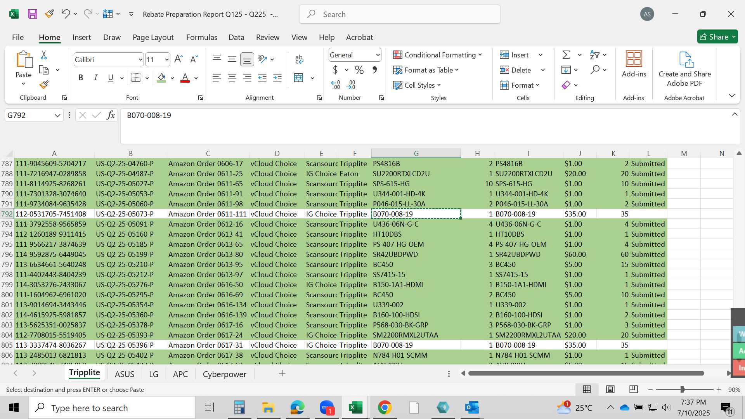This screenshot has height=419, width=745.
Task: Toggle Wrap Text button
Action: 299,59
